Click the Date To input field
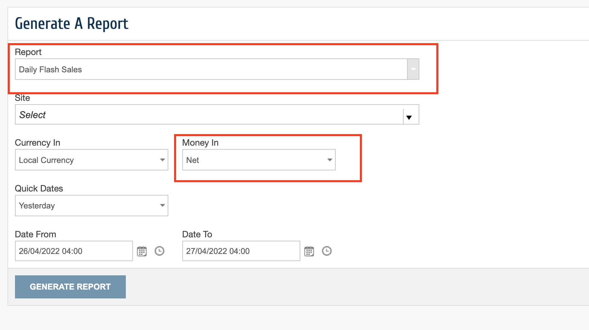The image size is (589, 330). [241, 251]
